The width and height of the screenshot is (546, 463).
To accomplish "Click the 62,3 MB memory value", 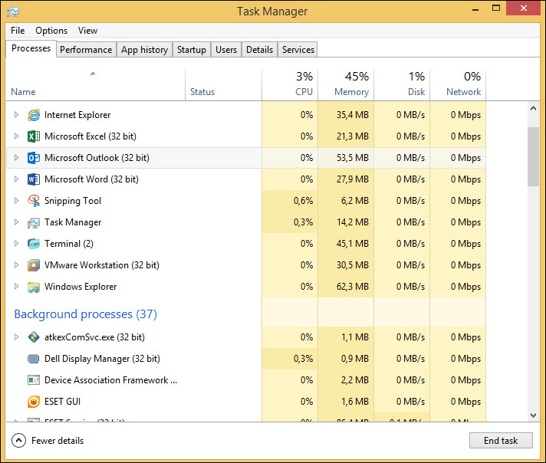I will (353, 287).
